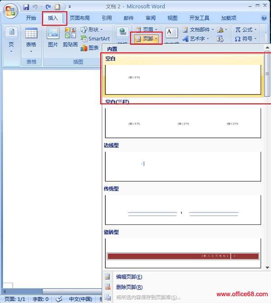Choose 将所选内容保存到页脚库 menu entry
This screenshot has height=303, width=271.
(148, 298)
